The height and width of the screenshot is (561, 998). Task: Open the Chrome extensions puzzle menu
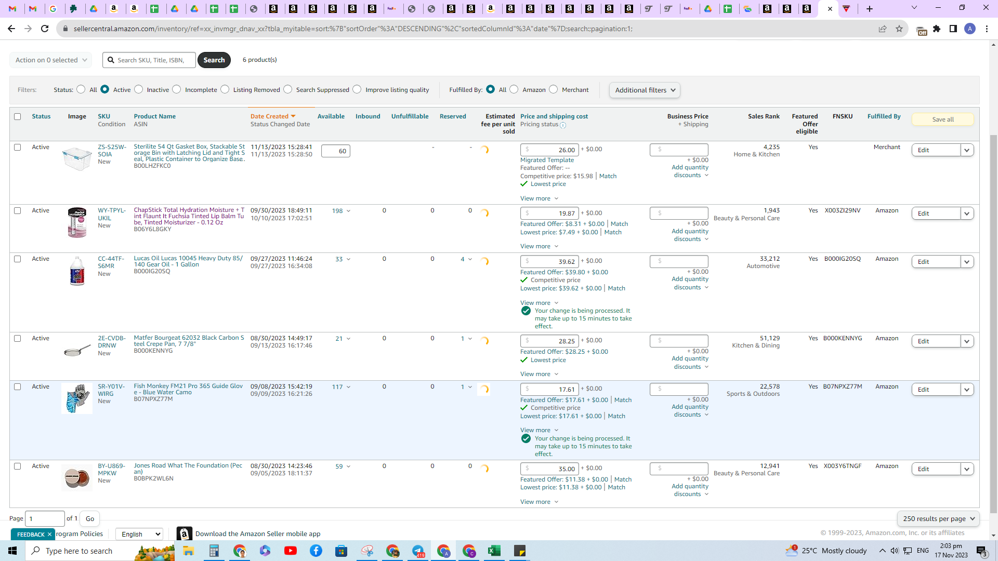[x=937, y=29]
